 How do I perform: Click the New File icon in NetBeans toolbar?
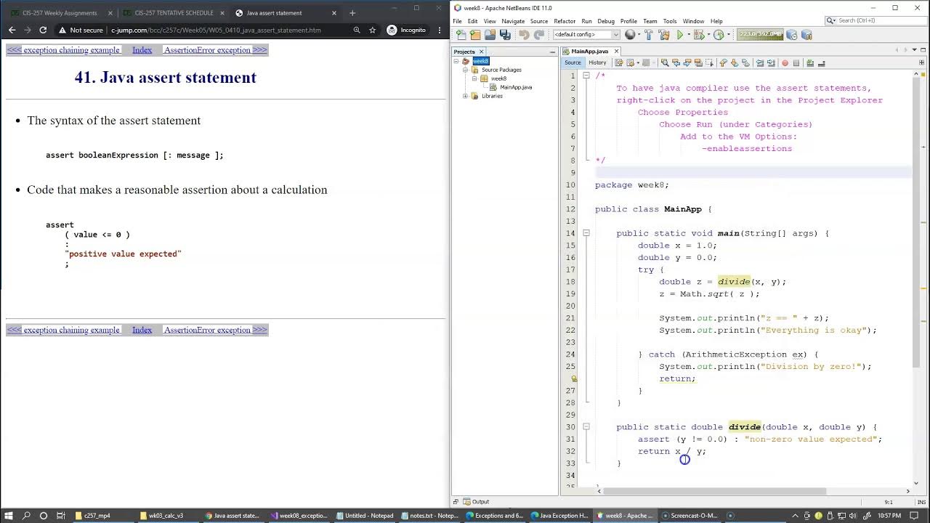click(461, 35)
